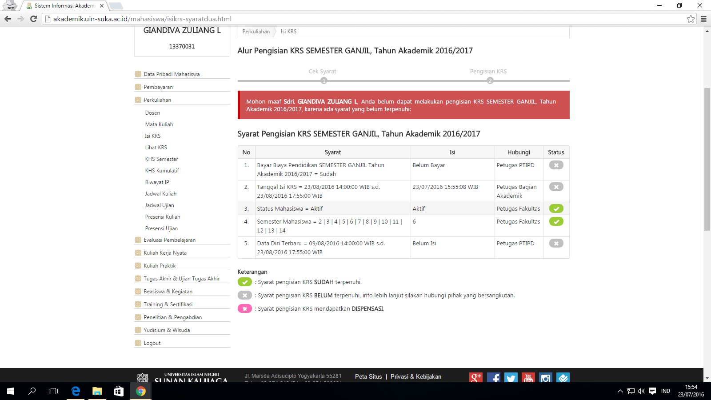Open Lihat KRS menu item

click(156, 148)
